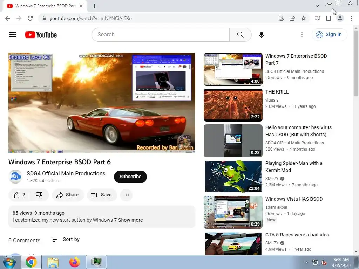Open the media controls icon in Chrome toolbar

click(x=317, y=18)
